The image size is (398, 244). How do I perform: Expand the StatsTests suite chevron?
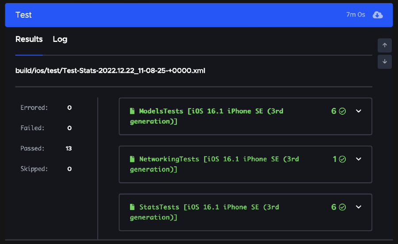point(359,207)
